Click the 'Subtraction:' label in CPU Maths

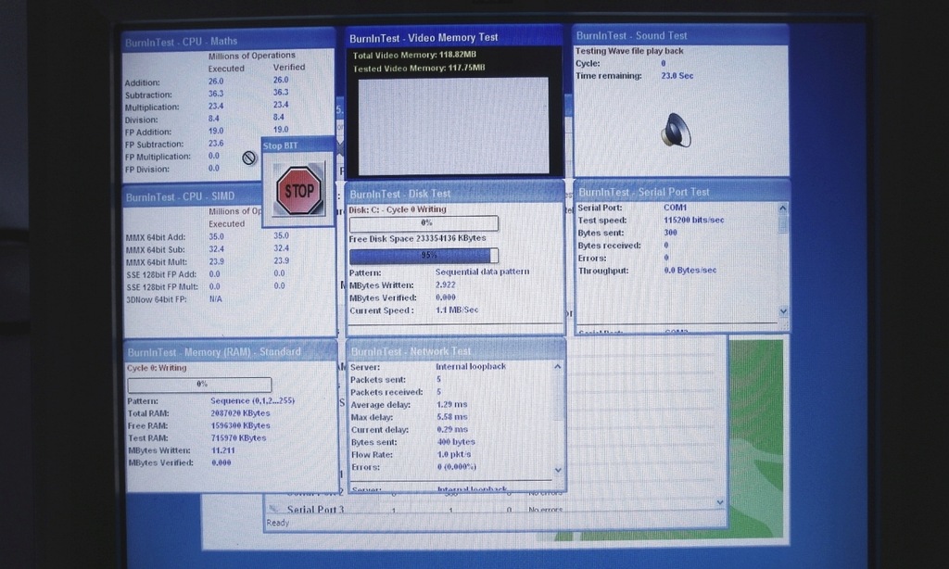click(148, 95)
